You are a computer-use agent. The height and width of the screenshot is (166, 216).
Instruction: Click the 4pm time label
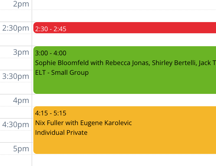pyautogui.click(x=21, y=101)
